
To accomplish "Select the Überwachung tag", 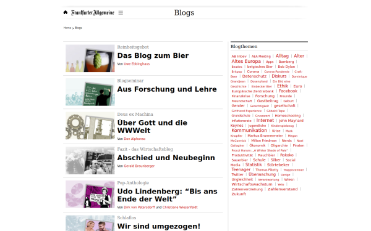I will point(262,174).
